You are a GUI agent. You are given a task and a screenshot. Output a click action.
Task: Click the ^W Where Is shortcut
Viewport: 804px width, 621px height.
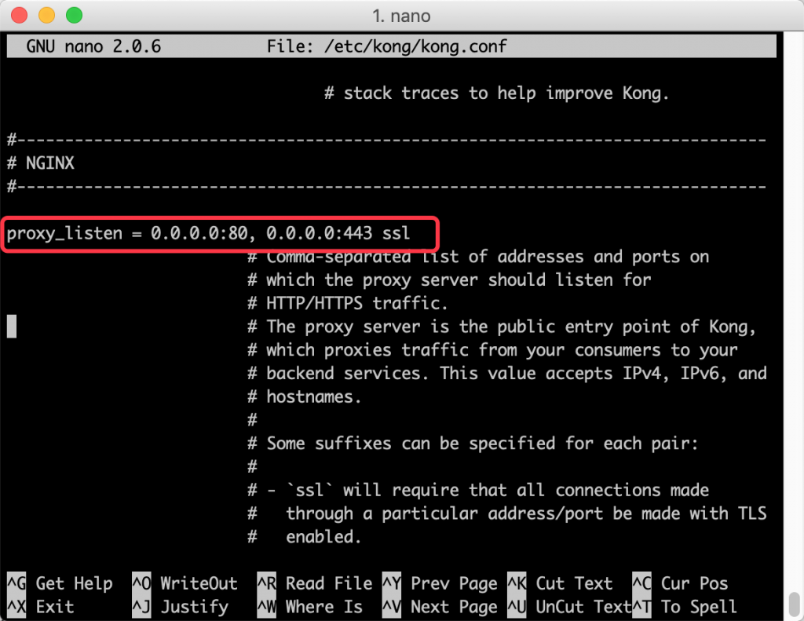(310, 607)
